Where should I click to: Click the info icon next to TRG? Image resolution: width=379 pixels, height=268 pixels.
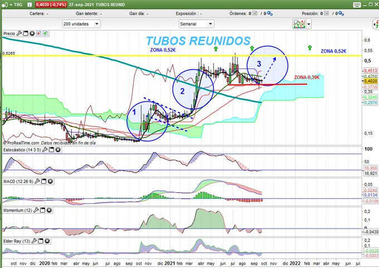(30, 4)
